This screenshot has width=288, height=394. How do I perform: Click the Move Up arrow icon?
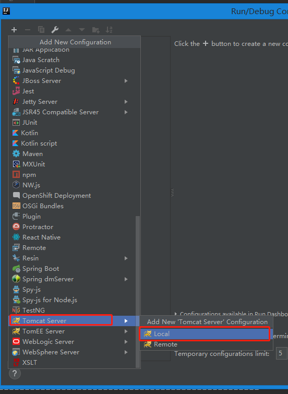[68, 30]
